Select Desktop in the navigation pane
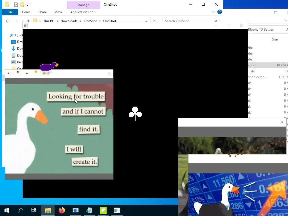The height and width of the screenshot is (216, 288). click(17, 42)
